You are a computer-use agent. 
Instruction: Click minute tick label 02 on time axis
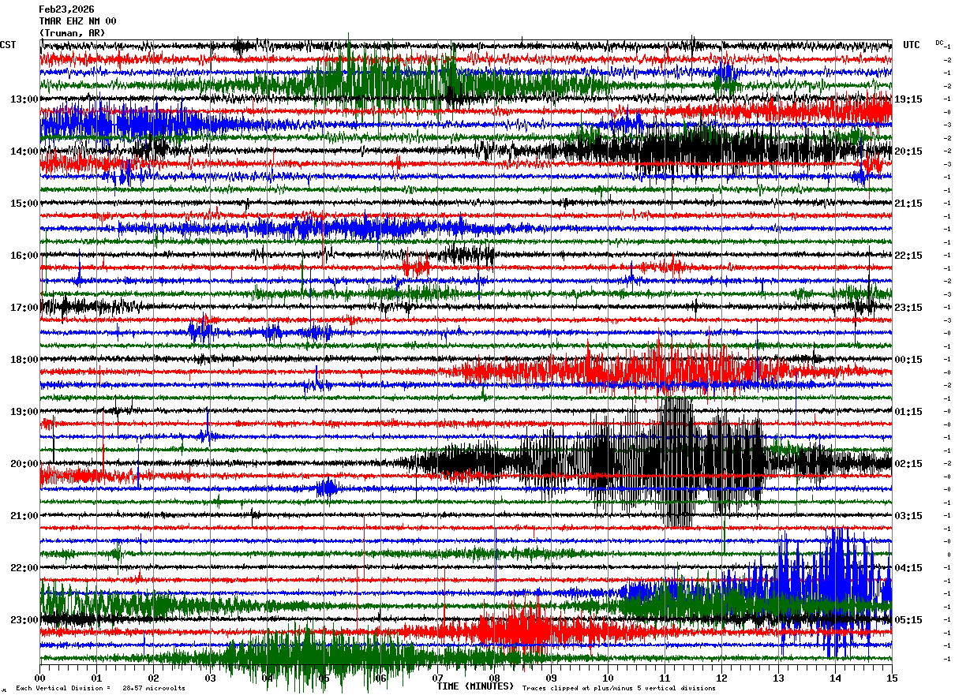pos(153,678)
